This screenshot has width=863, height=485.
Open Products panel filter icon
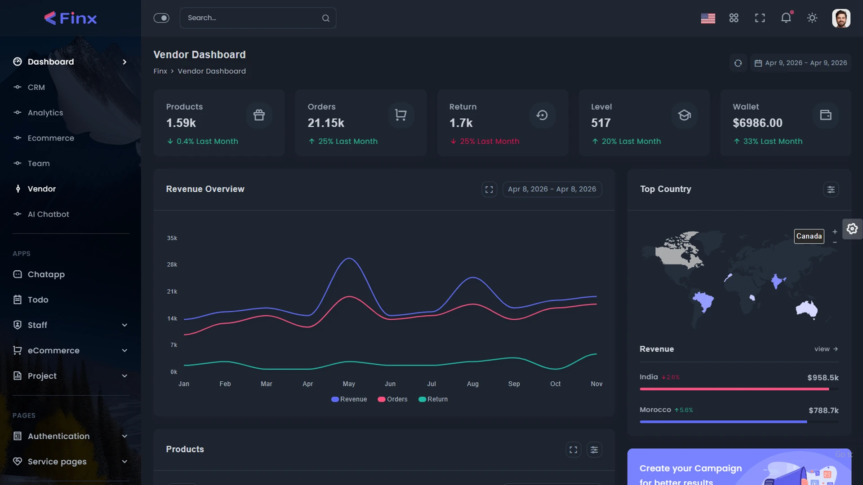pyautogui.click(x=594, y=450)
